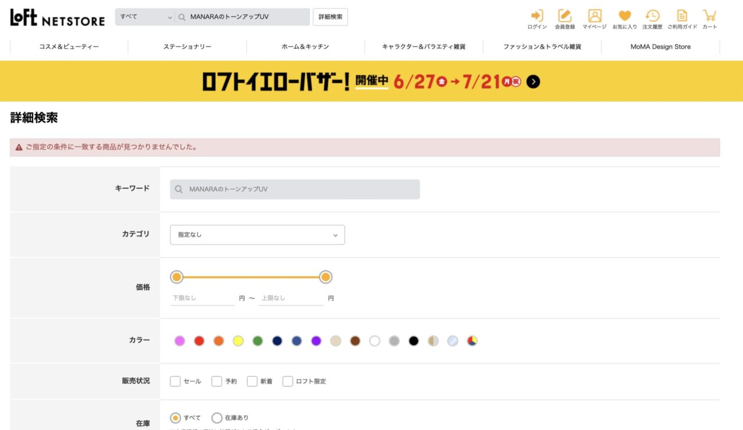Select the gold-silver split color swatch
This screenshot has width=743, height=430.
(433, 341)
